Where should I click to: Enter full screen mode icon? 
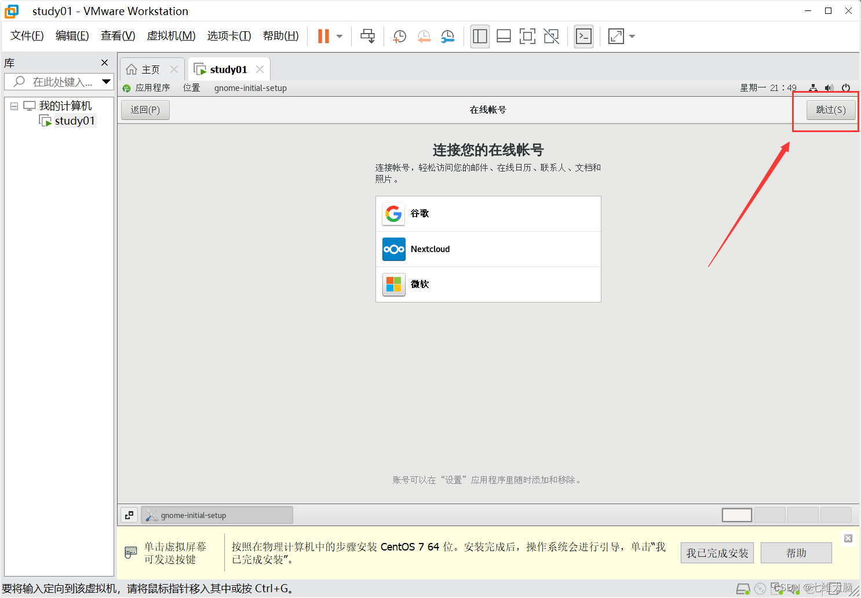pos(527,36)
